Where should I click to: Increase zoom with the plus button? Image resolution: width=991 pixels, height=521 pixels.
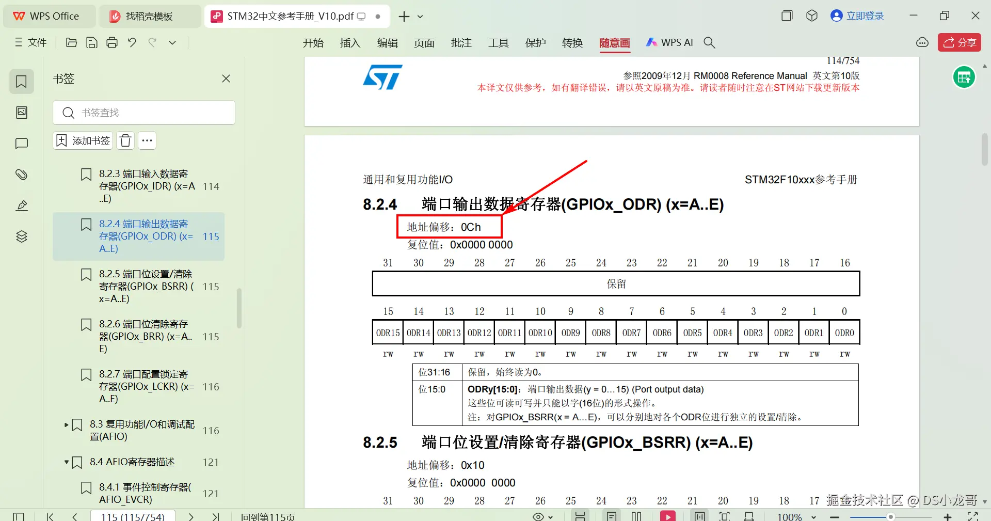pyautogui.click(x=948, y=517)
